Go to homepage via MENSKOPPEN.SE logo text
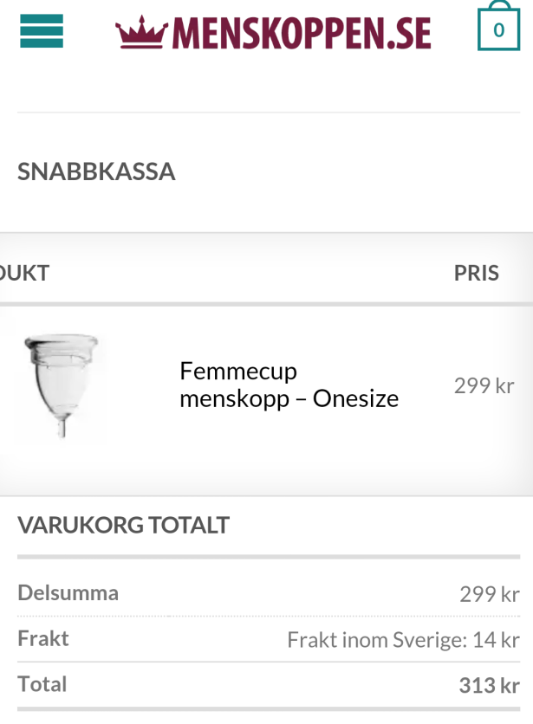Viewport: 533px width, 724px height. click(x=301, y=33)
